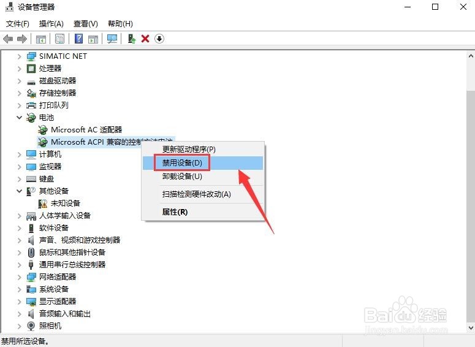The width and height of the screenshot is (475, 347).
Task: Select Microsoft ACPI battery device row
Action: [x=105, y=142]
